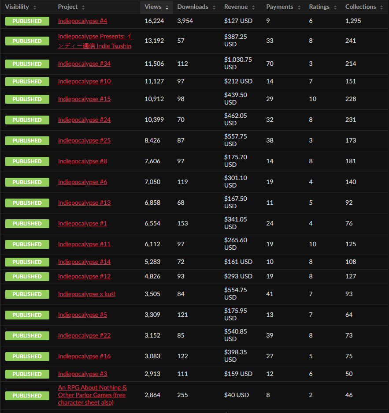Sort by the Collections column header
Screen dimensions: 389x413
[364, 7]
